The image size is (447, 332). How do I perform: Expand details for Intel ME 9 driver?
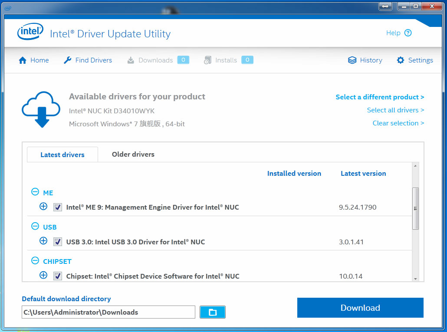pyautogui.click(x=43, y=206)
